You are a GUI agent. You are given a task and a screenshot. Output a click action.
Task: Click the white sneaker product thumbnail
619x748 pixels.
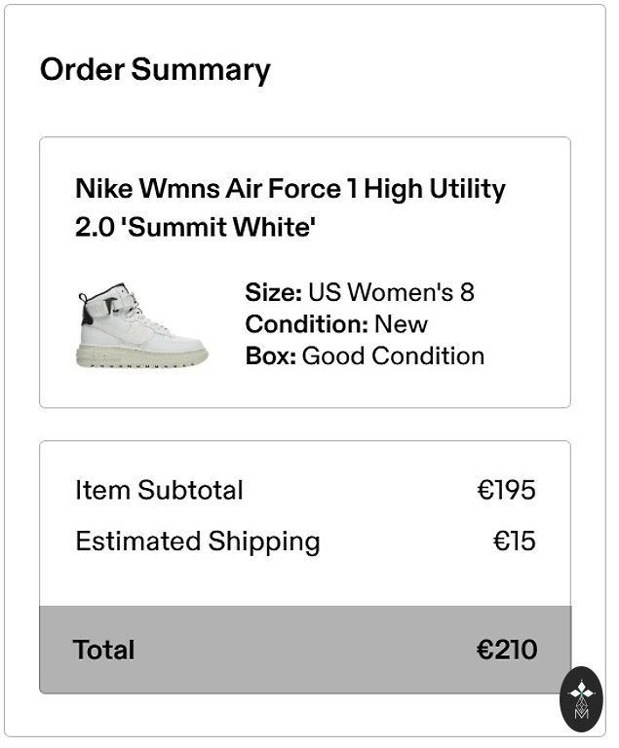coord(141,325)
